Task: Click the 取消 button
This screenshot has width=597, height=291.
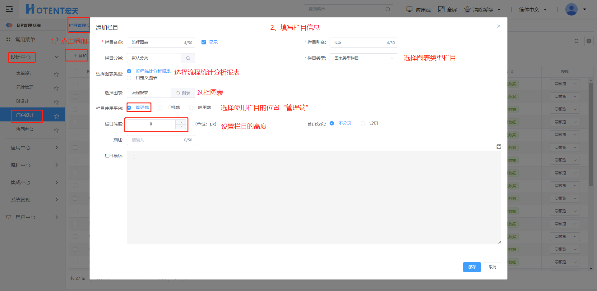Action: [492, 267]
